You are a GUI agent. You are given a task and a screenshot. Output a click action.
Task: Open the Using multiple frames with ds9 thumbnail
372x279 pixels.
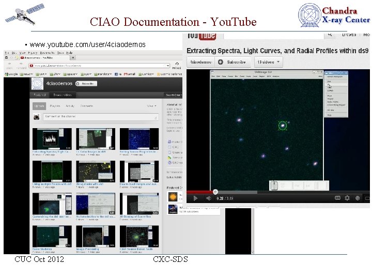(52, 172)
